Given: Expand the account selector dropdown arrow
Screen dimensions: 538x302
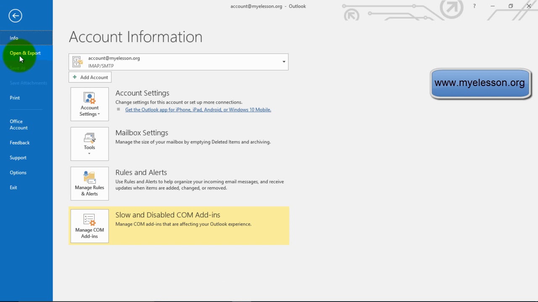Looking at the screenshot, I should click(284, 62).
